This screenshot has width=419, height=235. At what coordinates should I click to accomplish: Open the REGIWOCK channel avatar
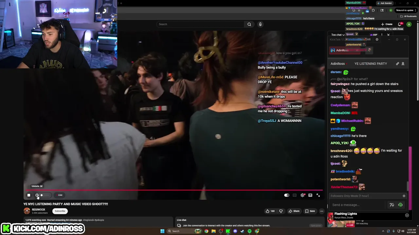pyautogui.click(x=27, y=211)
